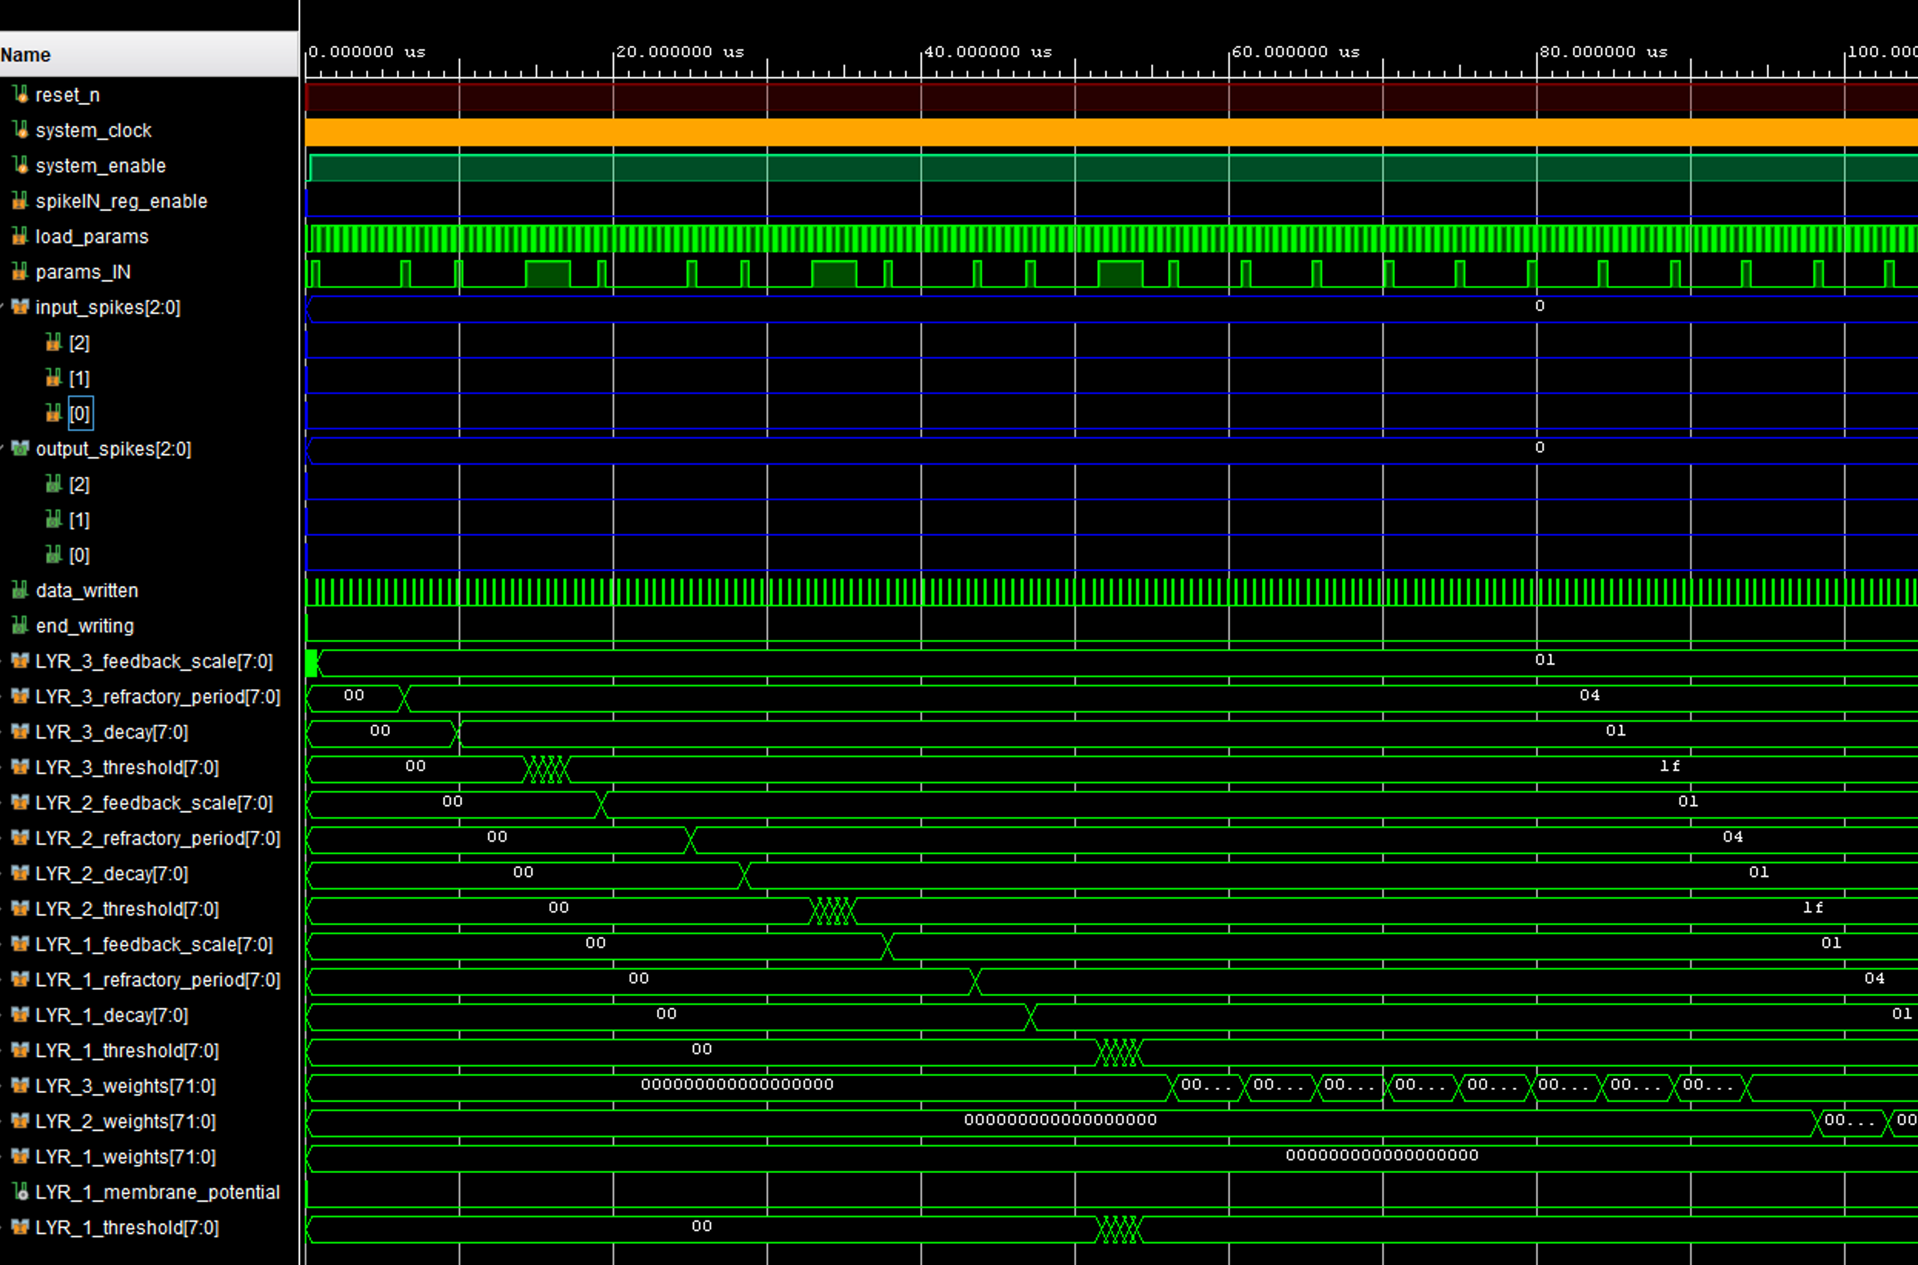Click the input_spikes[2:0] bus icon
Screen dimensions: 1918x1265
[x=20, y=307]
